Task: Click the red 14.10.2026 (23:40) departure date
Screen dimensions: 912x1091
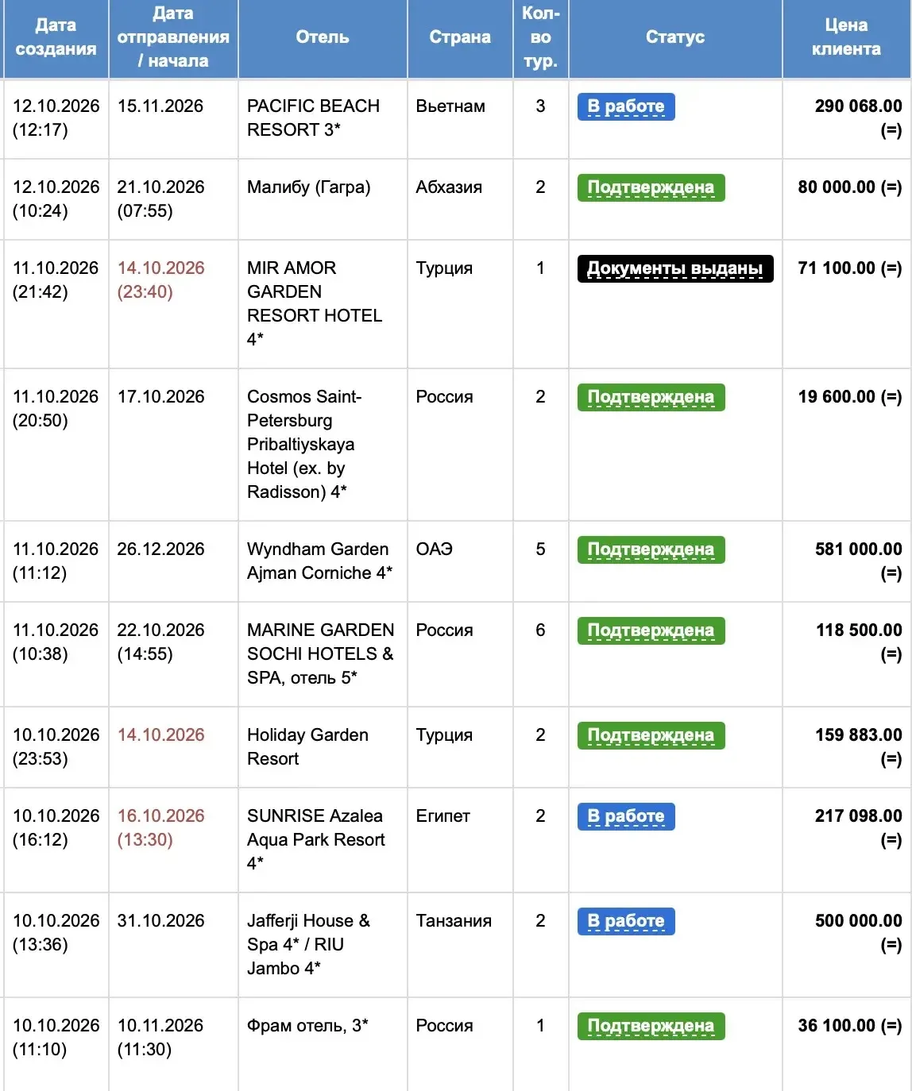Action: click(160, 279)
